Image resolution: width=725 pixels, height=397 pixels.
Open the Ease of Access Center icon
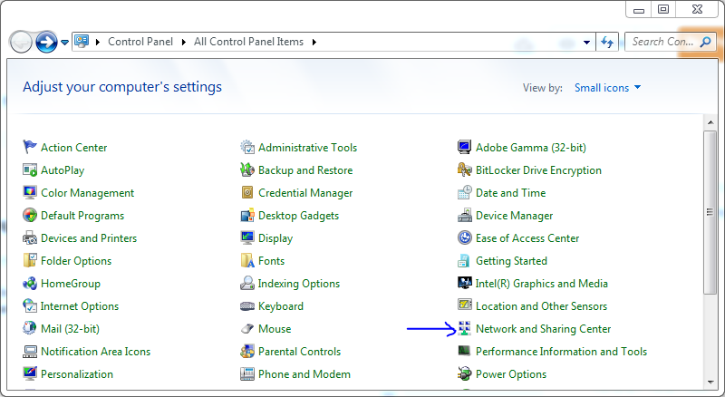(464, 237)
